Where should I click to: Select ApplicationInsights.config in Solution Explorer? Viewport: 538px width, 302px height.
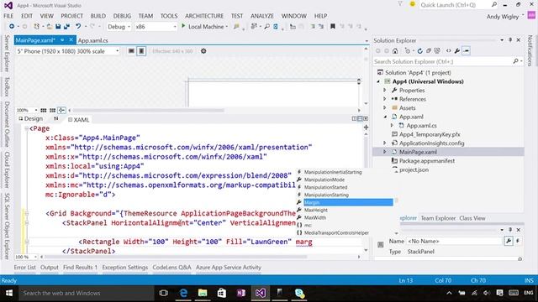[431, 143]
